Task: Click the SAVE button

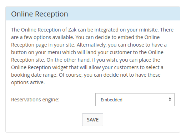Action: [92, 120]
